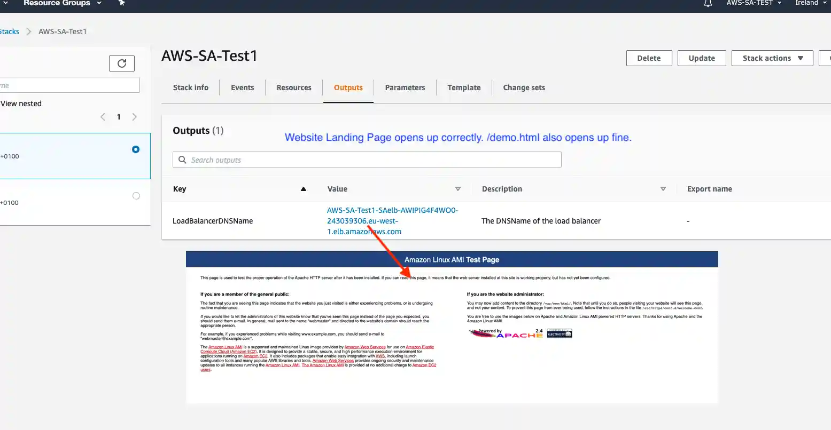Open the Resource Groups dropdown
The height and width of the screenshot is (430, 831).
point(63,3)
